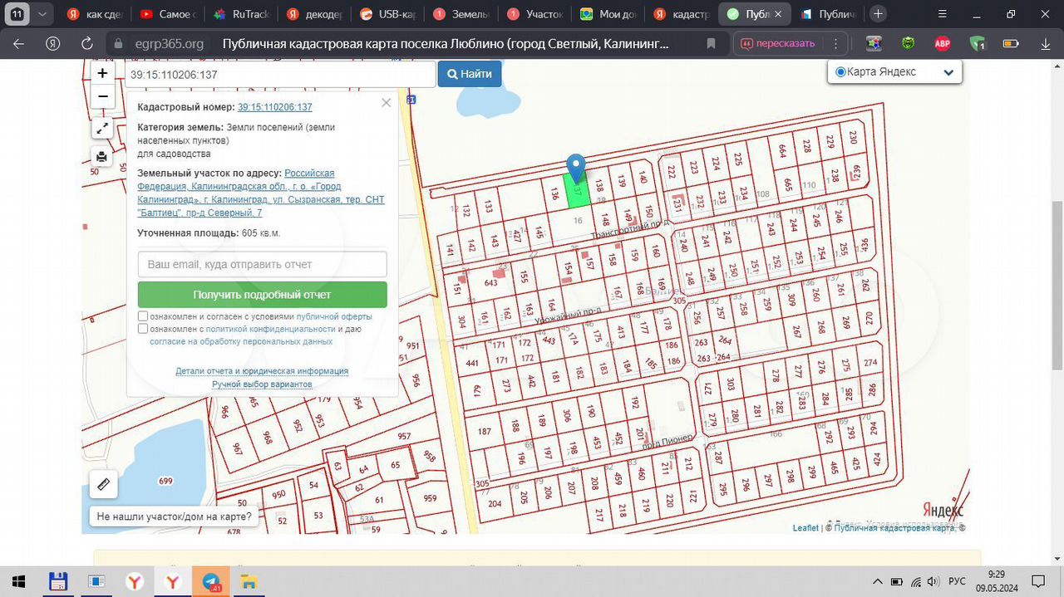Open browser downloads arrow icon
This screenshot has width=1064, height=597.
(1046, 44)
